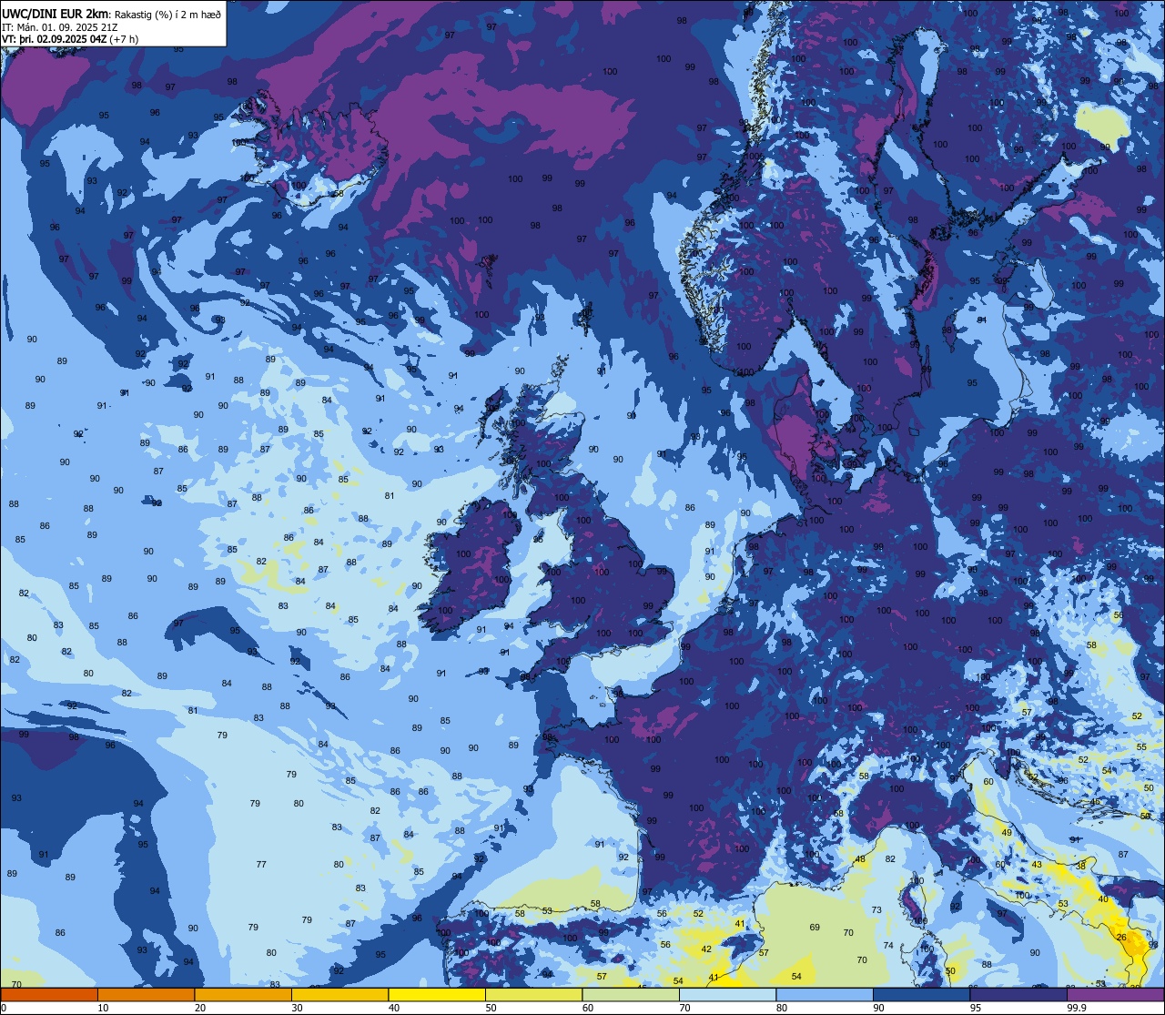
Task: Click the '70' tick label under the color scale
Action: coord(684,1008)
